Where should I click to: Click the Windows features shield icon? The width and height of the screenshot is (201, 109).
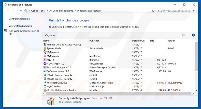tap(6, 30)
